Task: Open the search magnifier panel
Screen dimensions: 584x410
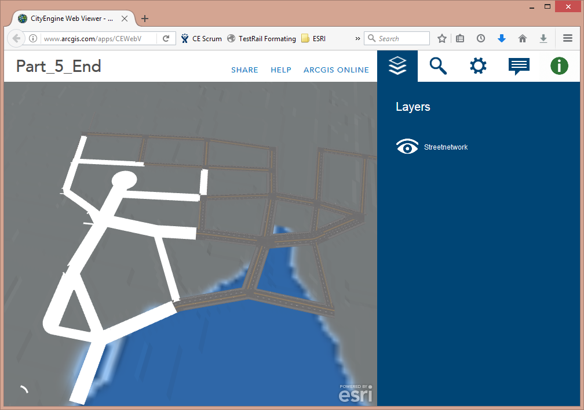Action: click(438, 66)
